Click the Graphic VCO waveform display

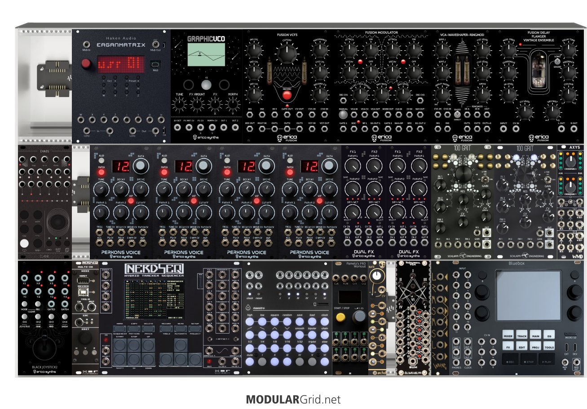pos(206,55)
